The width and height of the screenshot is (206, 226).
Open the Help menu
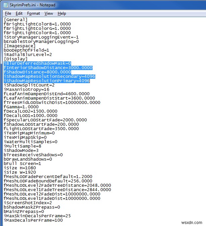[62, 13]
